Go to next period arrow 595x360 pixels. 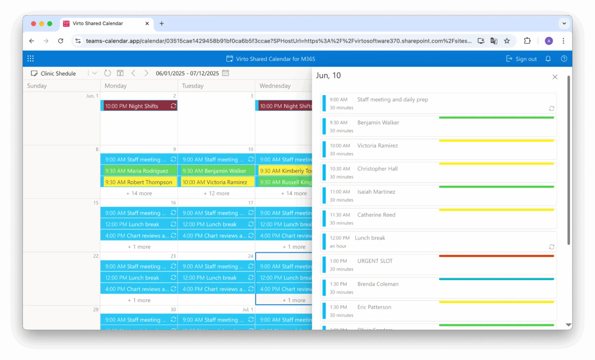[x=146, y=73]
